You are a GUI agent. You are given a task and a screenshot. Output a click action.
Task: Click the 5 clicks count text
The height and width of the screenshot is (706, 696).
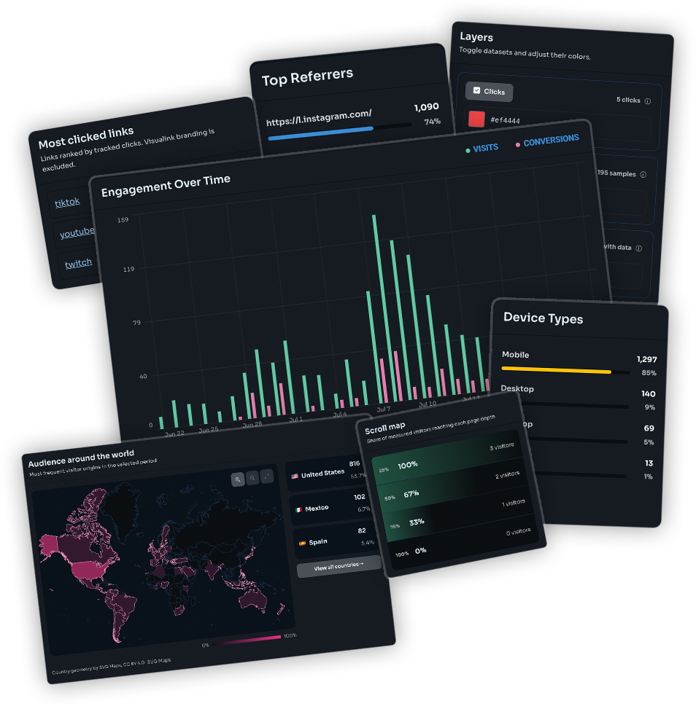point(628,100)
